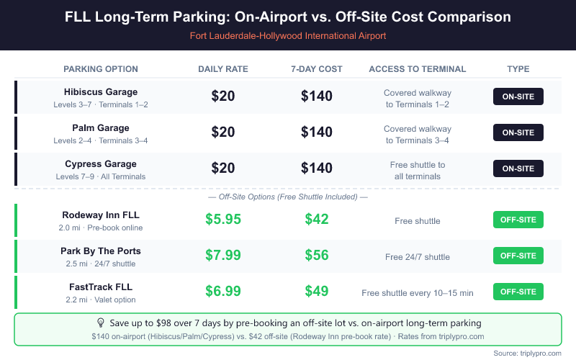Click the lightbulb tip icon
Viewport: 576px width, 360px height.
[101, 323]
